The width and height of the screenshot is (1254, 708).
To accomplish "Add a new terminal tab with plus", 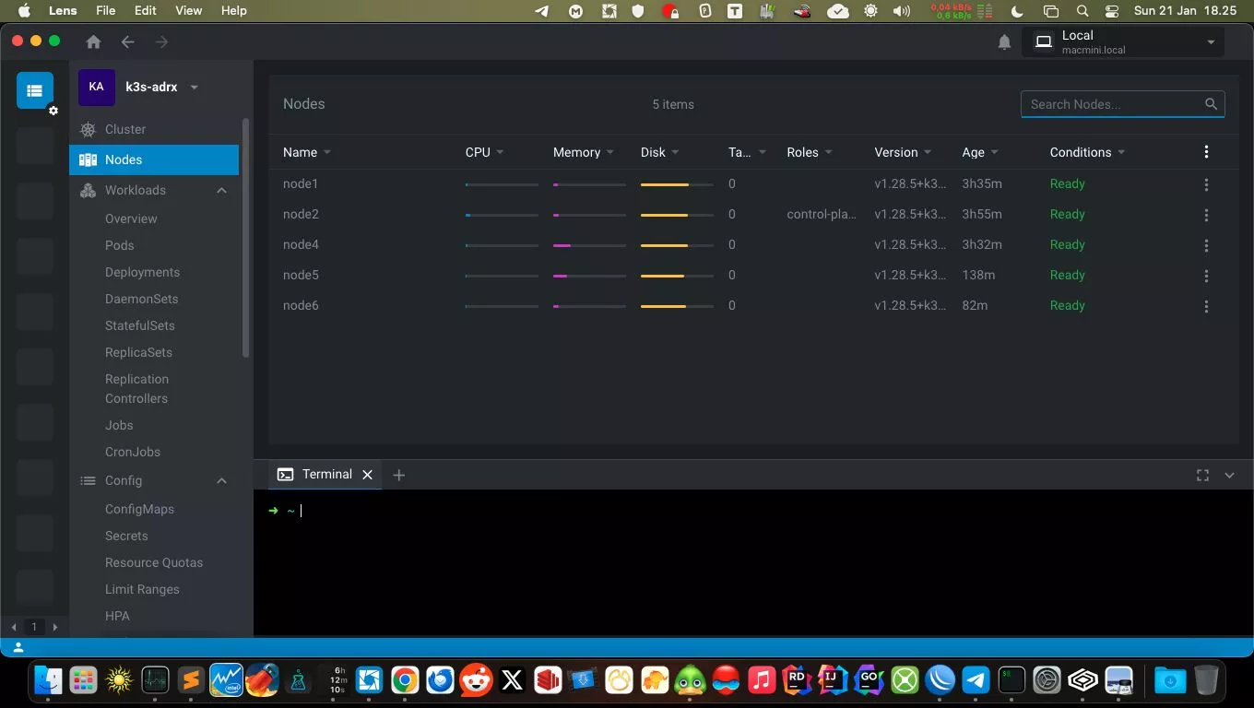I will point(398,475).
